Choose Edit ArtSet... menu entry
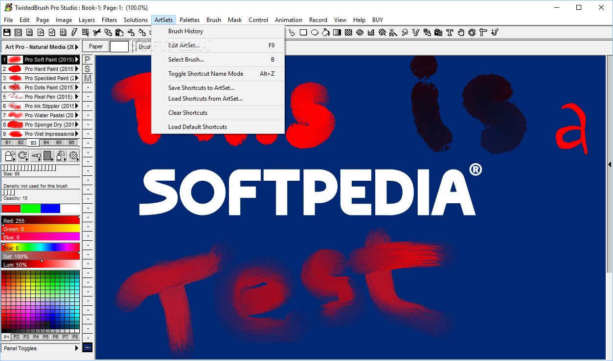The image size is (613, 361). point(218,45)
